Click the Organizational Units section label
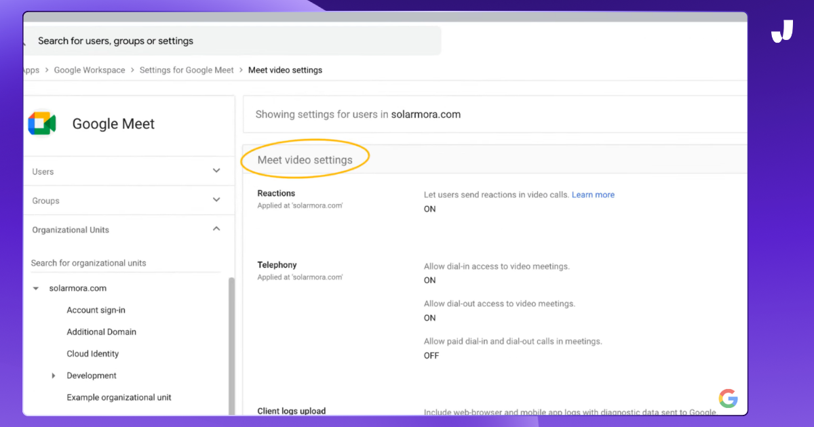Screen dimensions: 814x427 71,230
